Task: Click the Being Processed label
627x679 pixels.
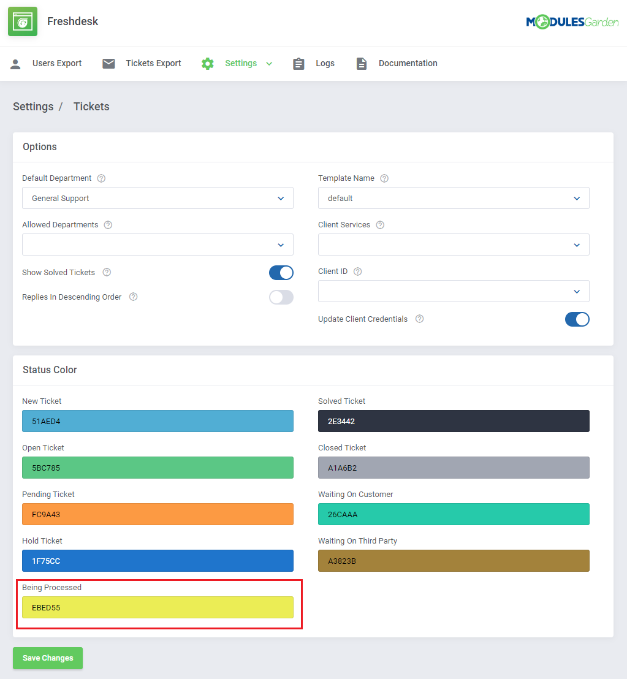Action: pyautogui.click(x=52, y=587)
